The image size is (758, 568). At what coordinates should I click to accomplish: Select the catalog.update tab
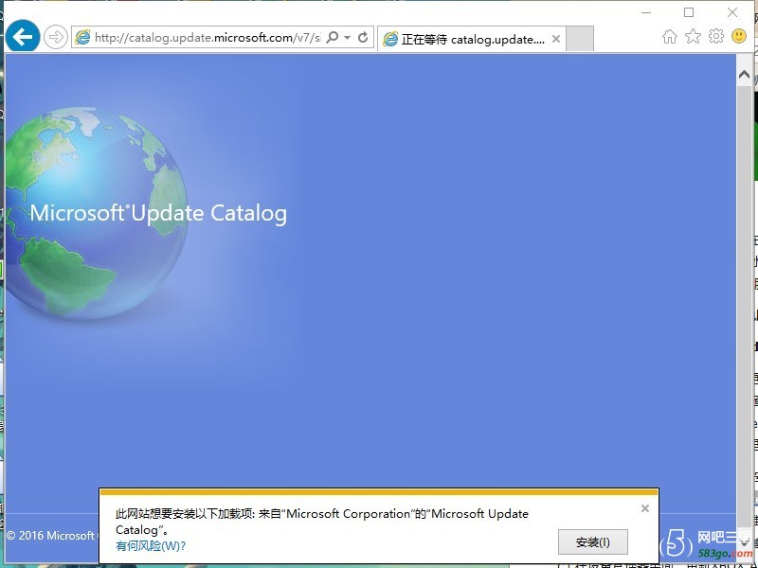(472, 39)
